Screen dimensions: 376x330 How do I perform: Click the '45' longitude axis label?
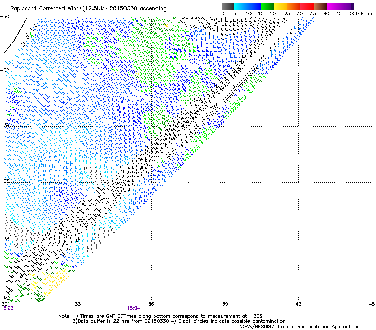(x=372, y=304)
